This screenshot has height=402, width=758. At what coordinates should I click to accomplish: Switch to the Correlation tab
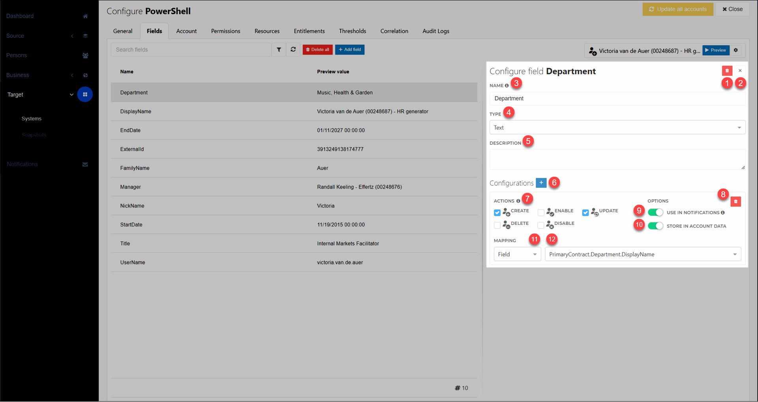tap(394, 31)
